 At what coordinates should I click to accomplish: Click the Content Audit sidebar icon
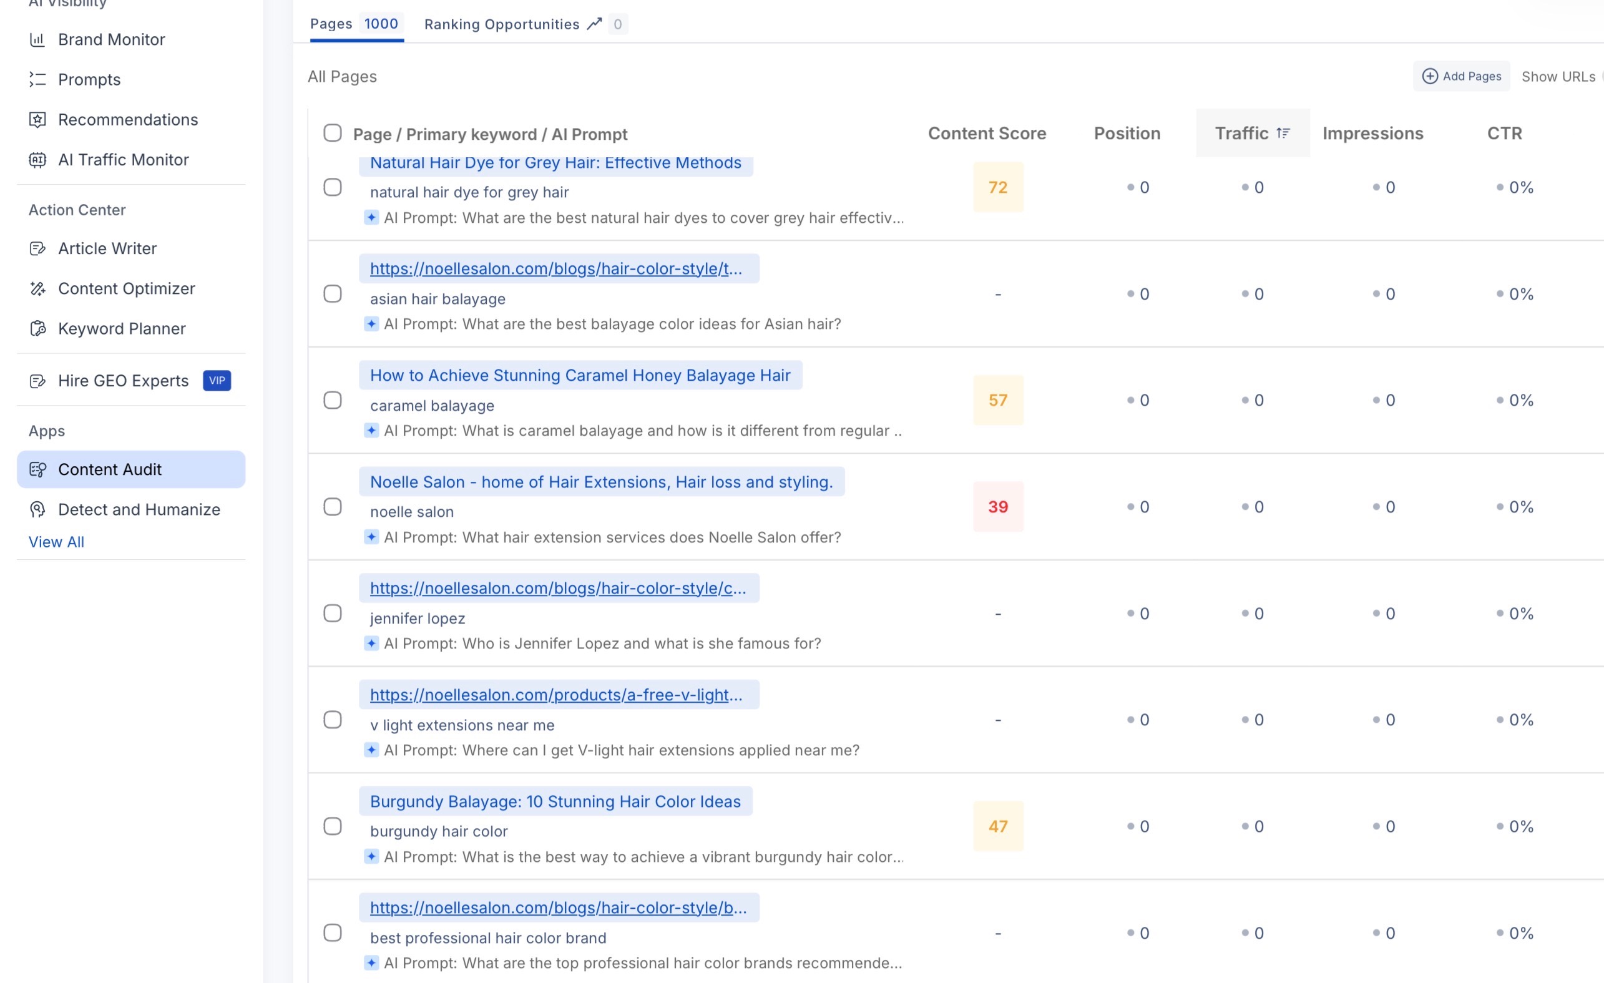pyautogui.click(x=37, y=469)
